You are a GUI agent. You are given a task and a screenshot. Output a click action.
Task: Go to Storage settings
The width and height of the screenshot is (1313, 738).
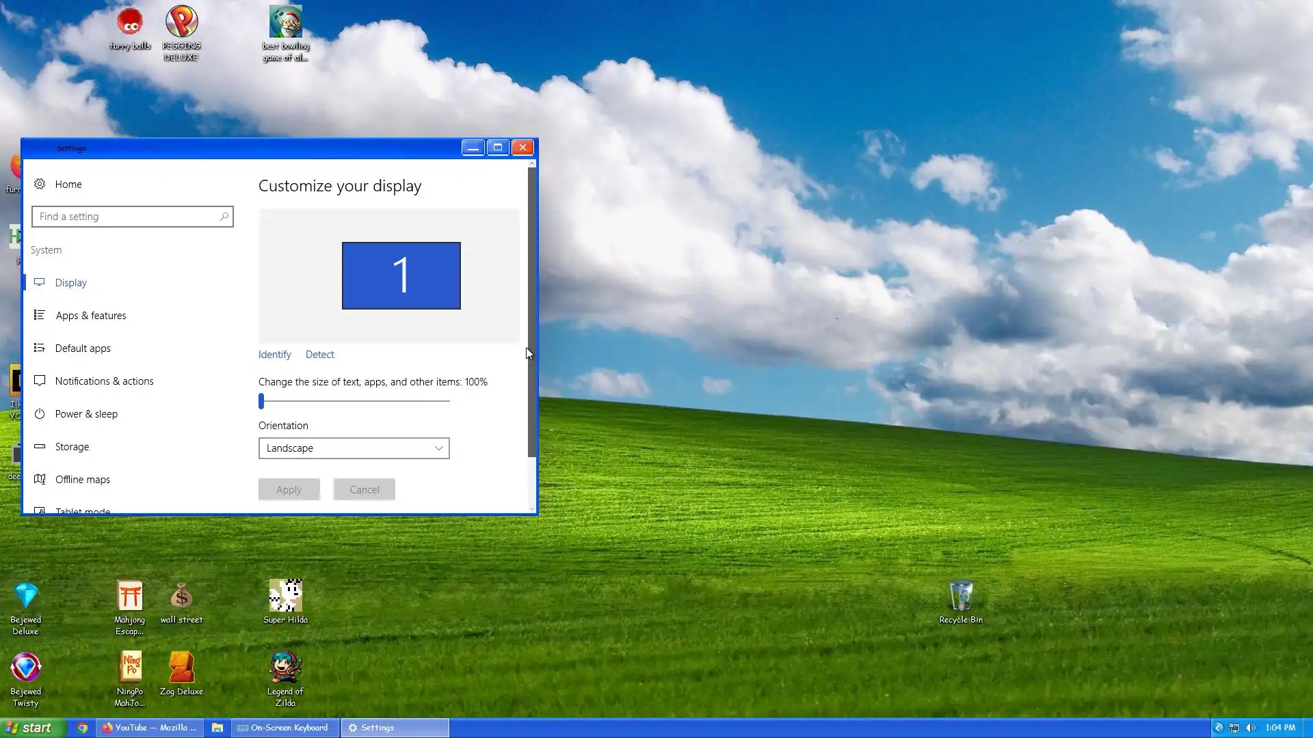[72, 447]
